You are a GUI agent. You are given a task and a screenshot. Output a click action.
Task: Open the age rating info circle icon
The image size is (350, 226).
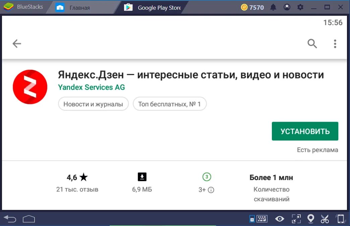211,190
